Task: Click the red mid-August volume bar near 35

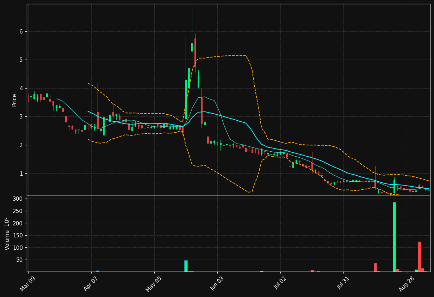Action: pos(375,267)
